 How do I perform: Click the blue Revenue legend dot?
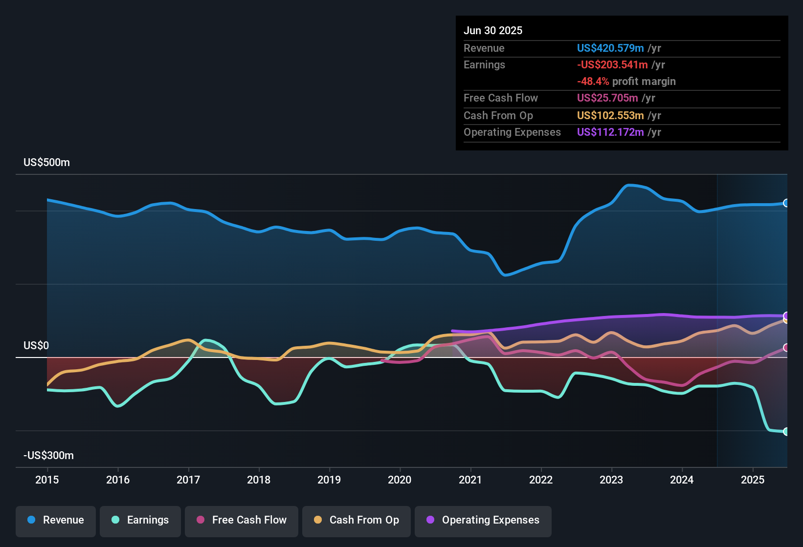[30, 520]
